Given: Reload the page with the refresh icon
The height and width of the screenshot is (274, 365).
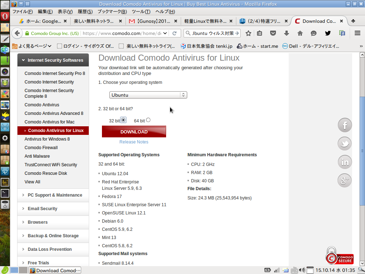Looking at the screenshot, I should [x=174, y=33].
